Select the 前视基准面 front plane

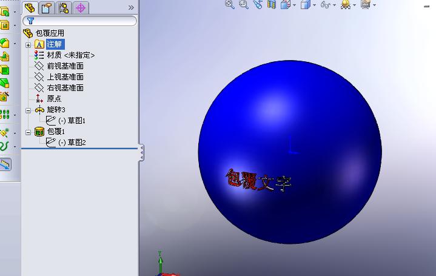65,66
